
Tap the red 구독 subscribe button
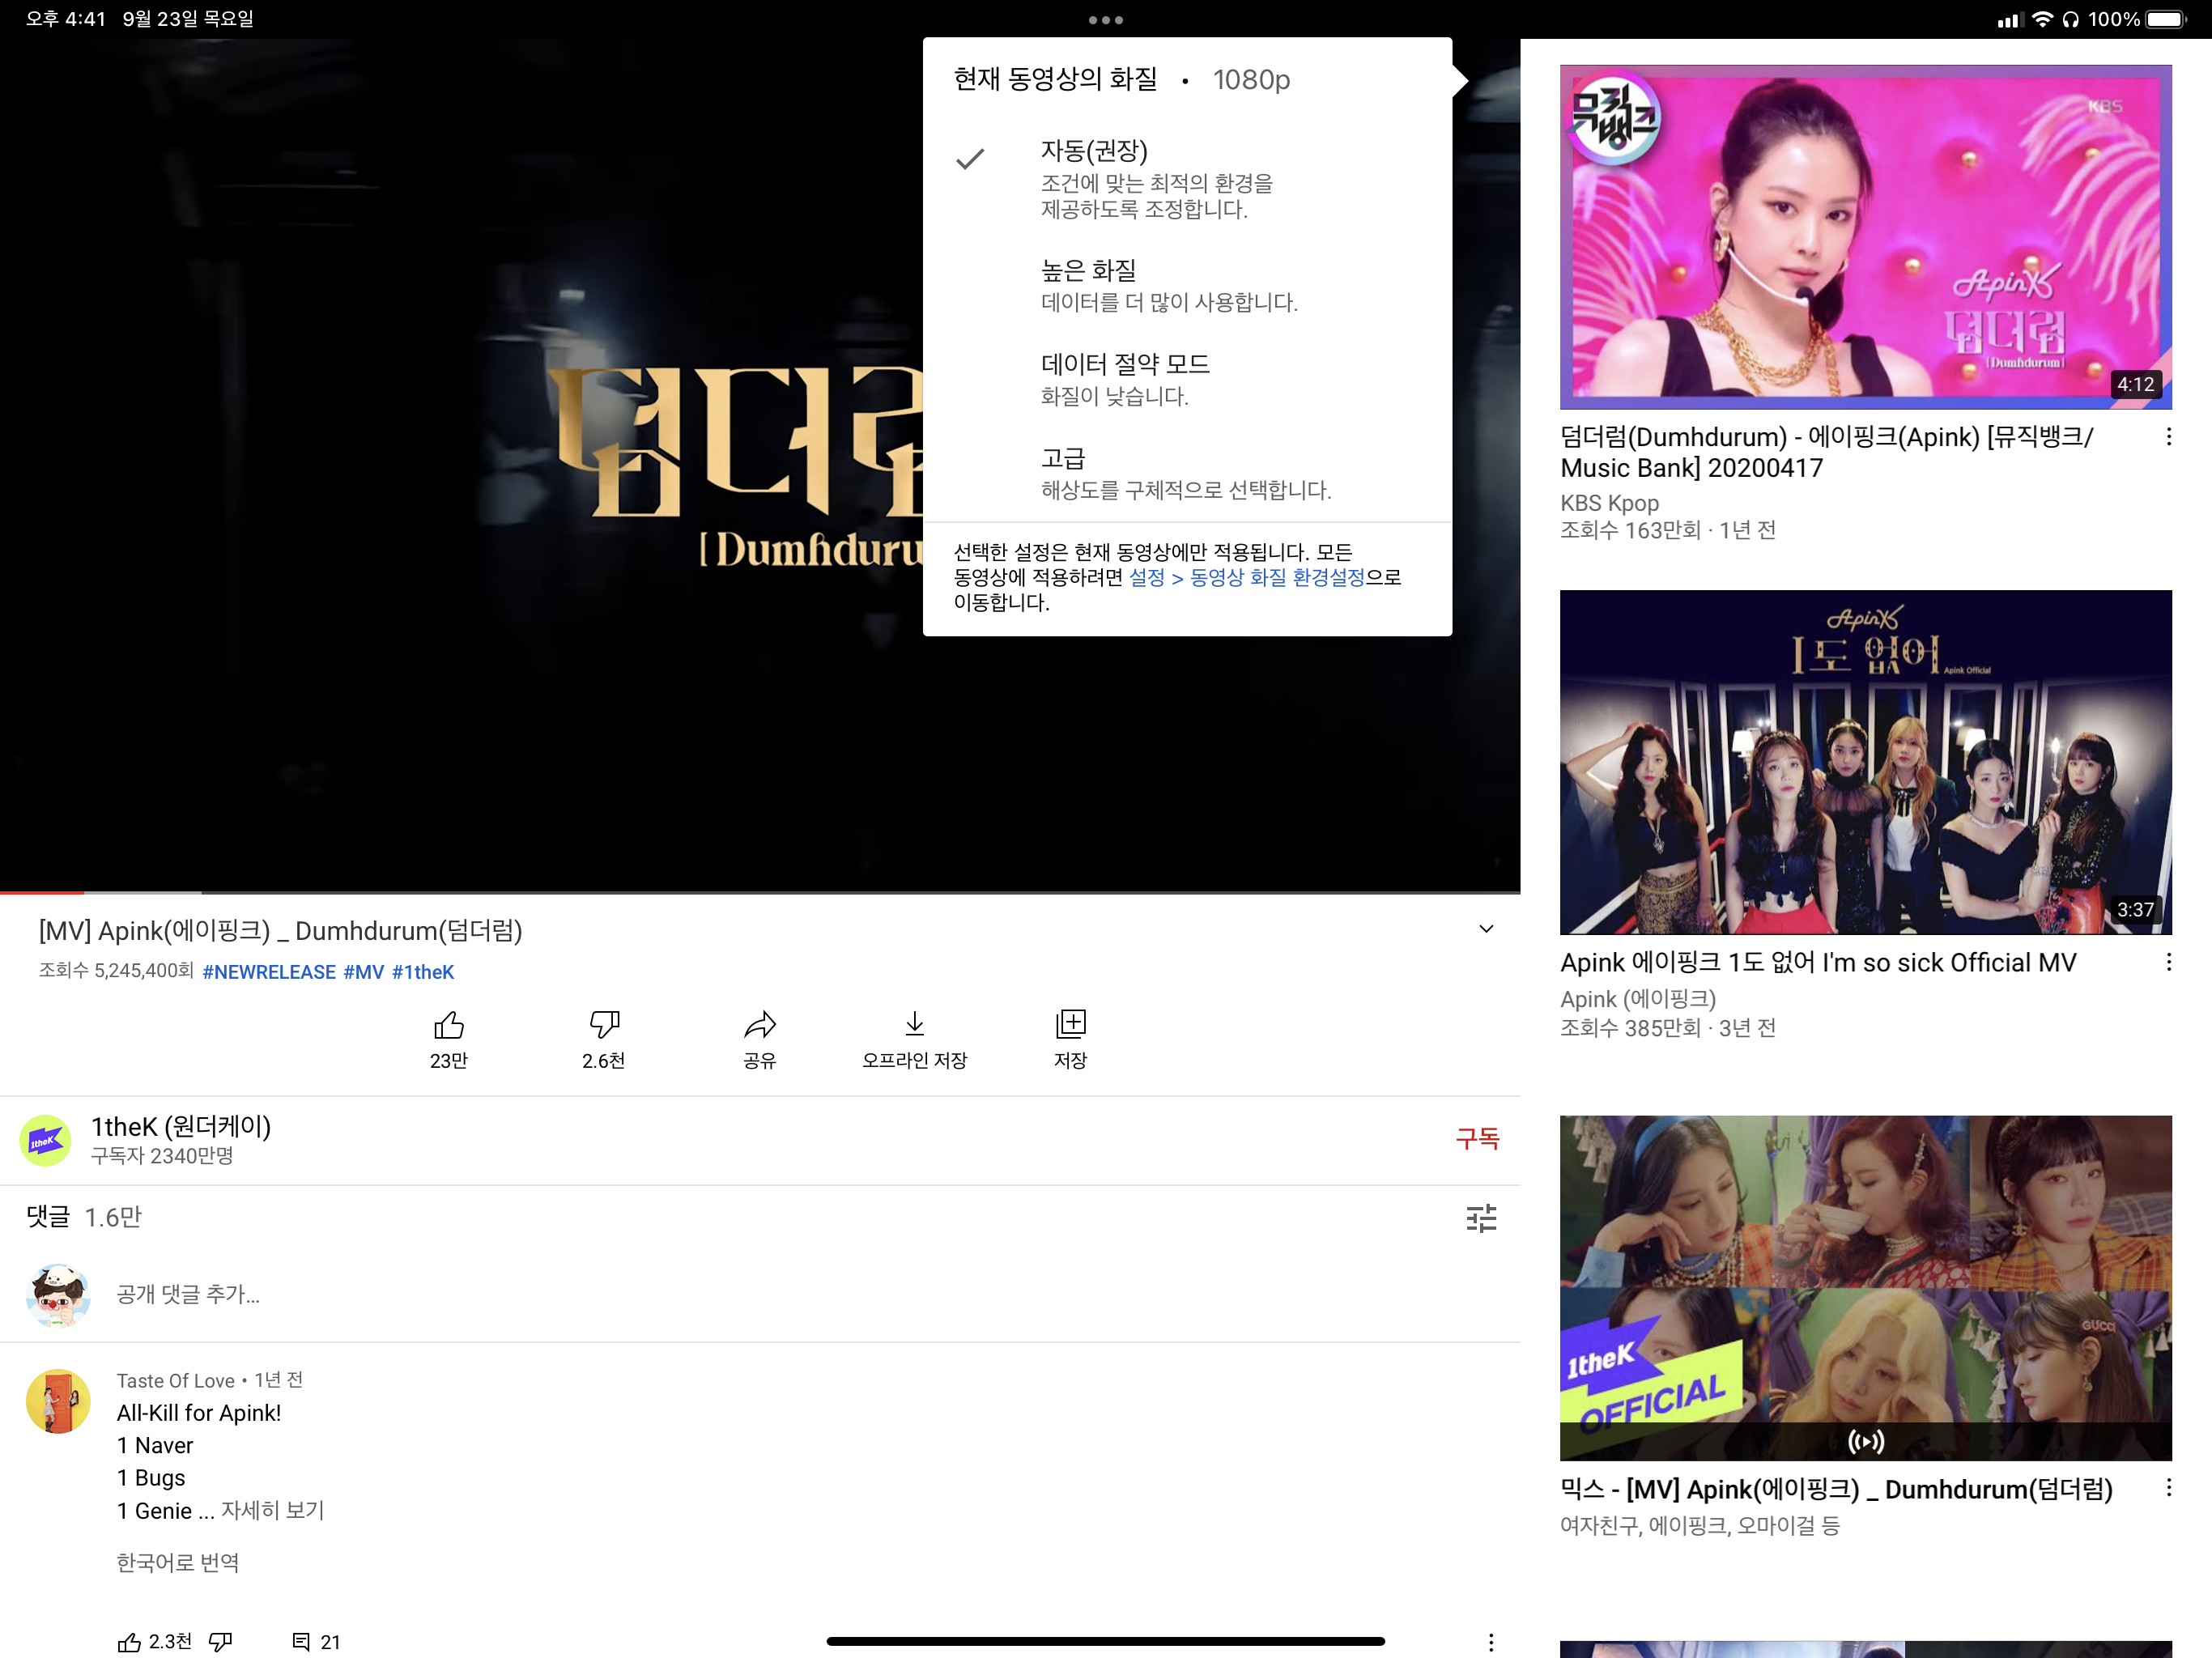pos(1476,1138)
